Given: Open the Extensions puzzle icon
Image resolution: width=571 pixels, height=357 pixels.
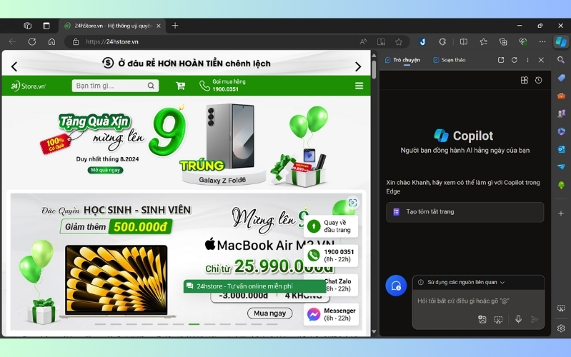Looking at the screenshot, I should tap(442, 42).
